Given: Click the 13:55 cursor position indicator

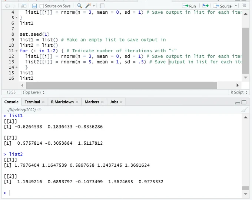Looking at the screenshot, I should click(11, 92).
